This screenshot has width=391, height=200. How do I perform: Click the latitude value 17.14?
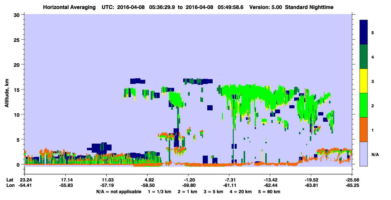point(65,180)
